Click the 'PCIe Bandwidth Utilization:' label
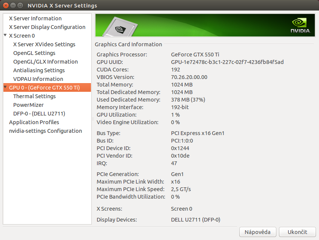This screenshot has height=240, width=319. [x=131, y=197]
